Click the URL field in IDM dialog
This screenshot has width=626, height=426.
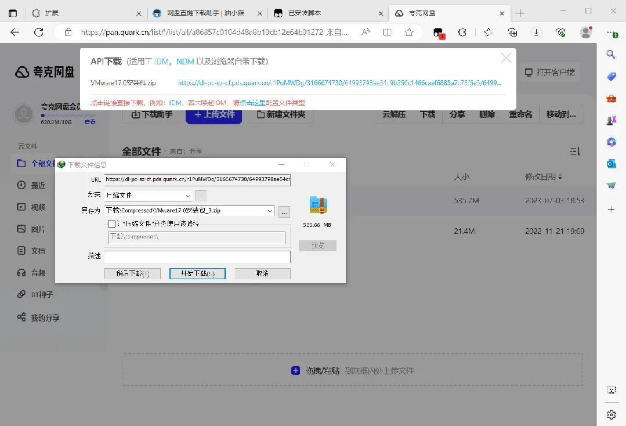(197, 180)
